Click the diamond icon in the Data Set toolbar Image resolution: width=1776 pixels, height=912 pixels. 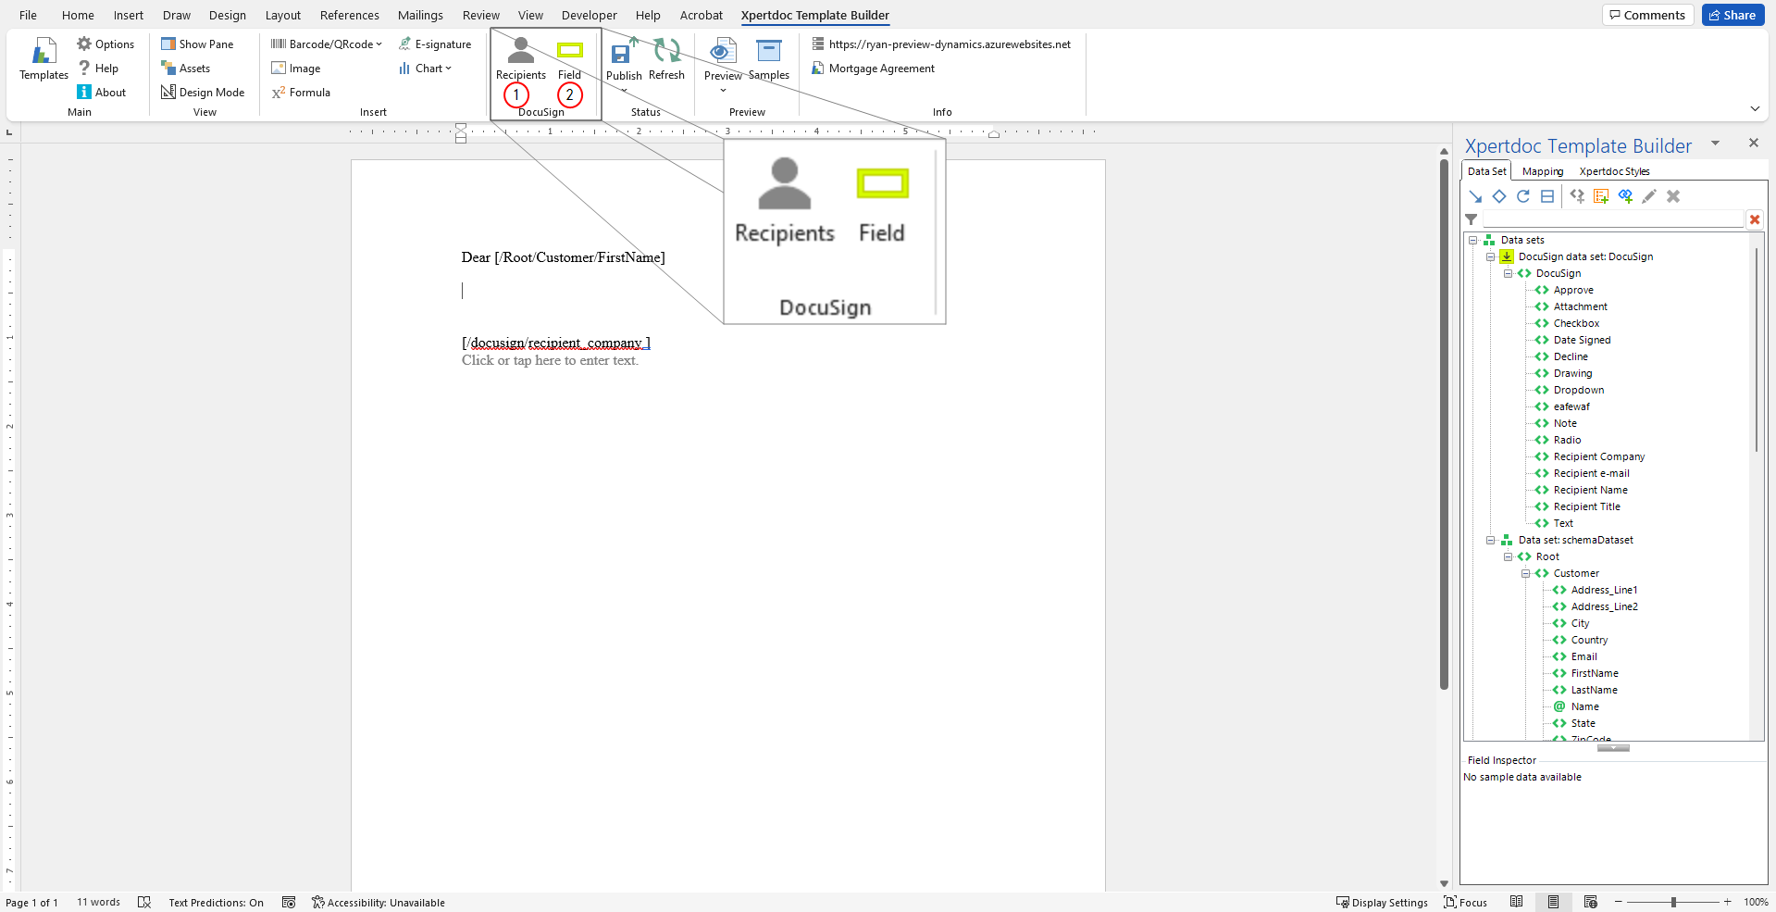1499,196
